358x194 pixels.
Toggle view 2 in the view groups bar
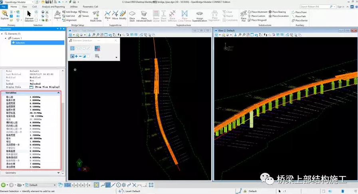tap(69, 185)
